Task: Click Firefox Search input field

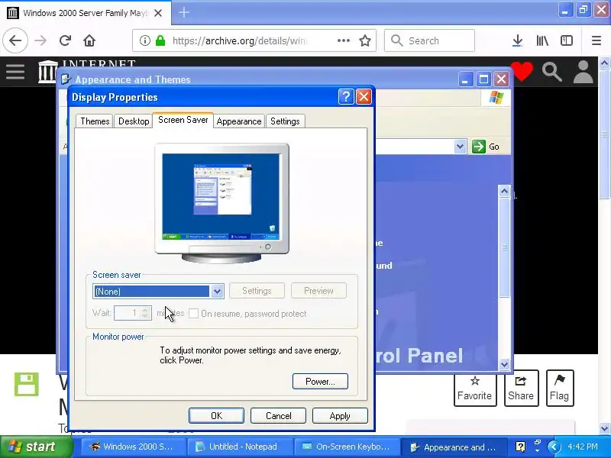Action: coord(429,40)
